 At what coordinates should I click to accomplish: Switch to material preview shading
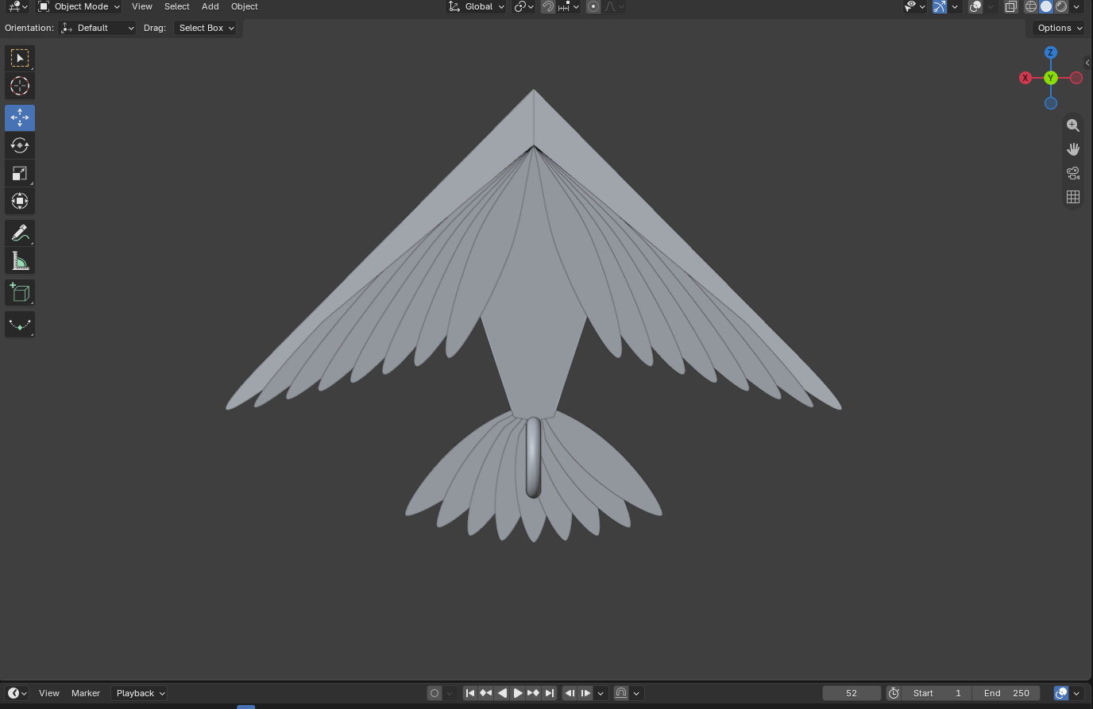point(1061,6)
